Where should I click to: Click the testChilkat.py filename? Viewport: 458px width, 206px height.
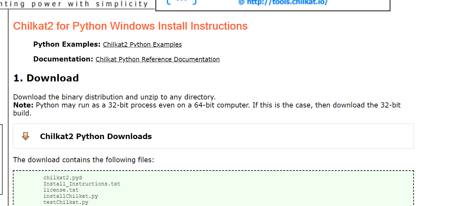pos(66,202)
